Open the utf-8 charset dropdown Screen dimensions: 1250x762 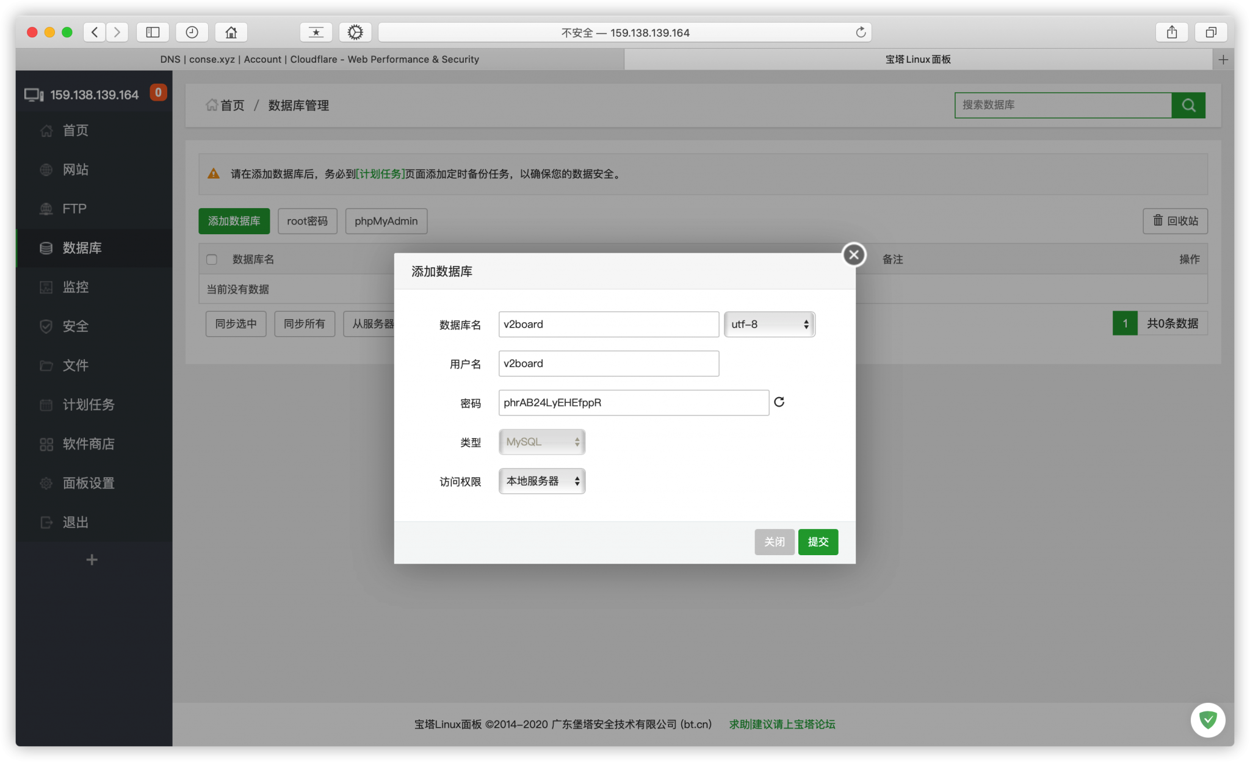[x=769, y=325]
